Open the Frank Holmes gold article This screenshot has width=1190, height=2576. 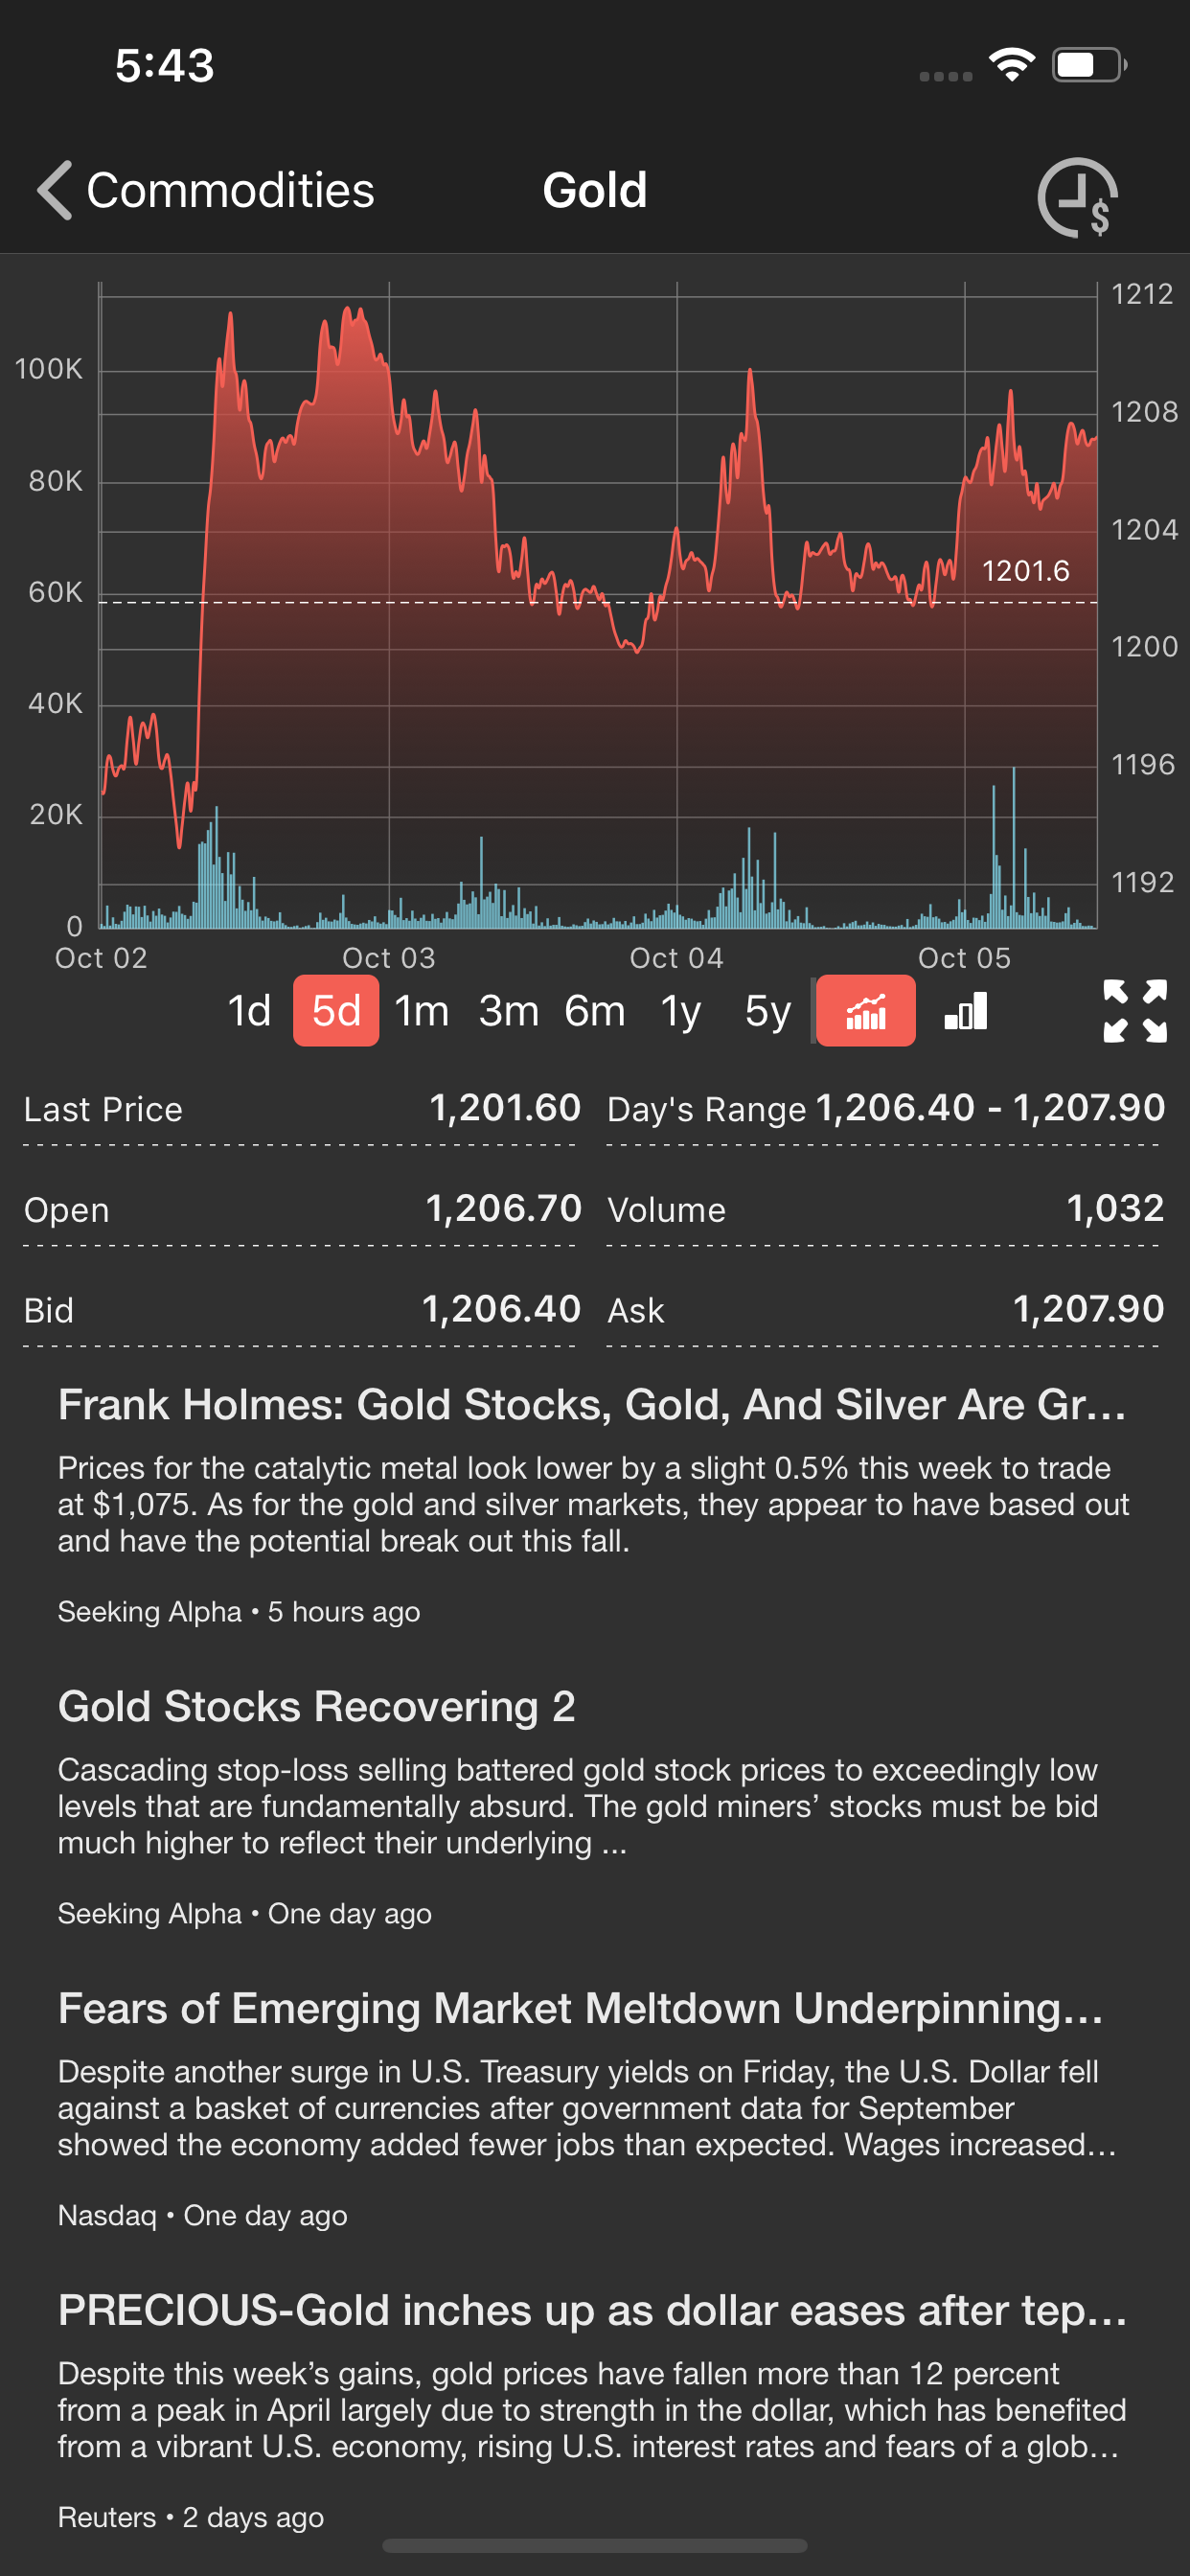click(x=593, y=1404)
